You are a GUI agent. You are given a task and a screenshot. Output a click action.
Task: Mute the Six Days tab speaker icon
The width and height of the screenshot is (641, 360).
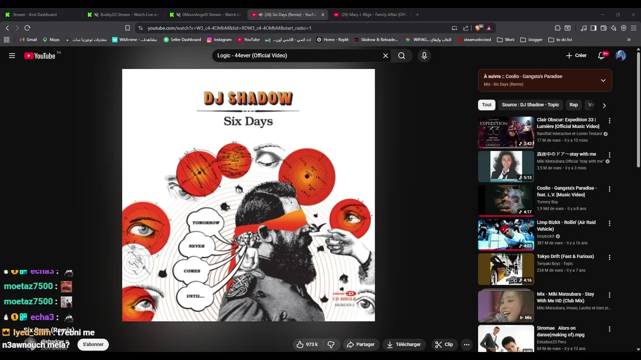point(260,14)
